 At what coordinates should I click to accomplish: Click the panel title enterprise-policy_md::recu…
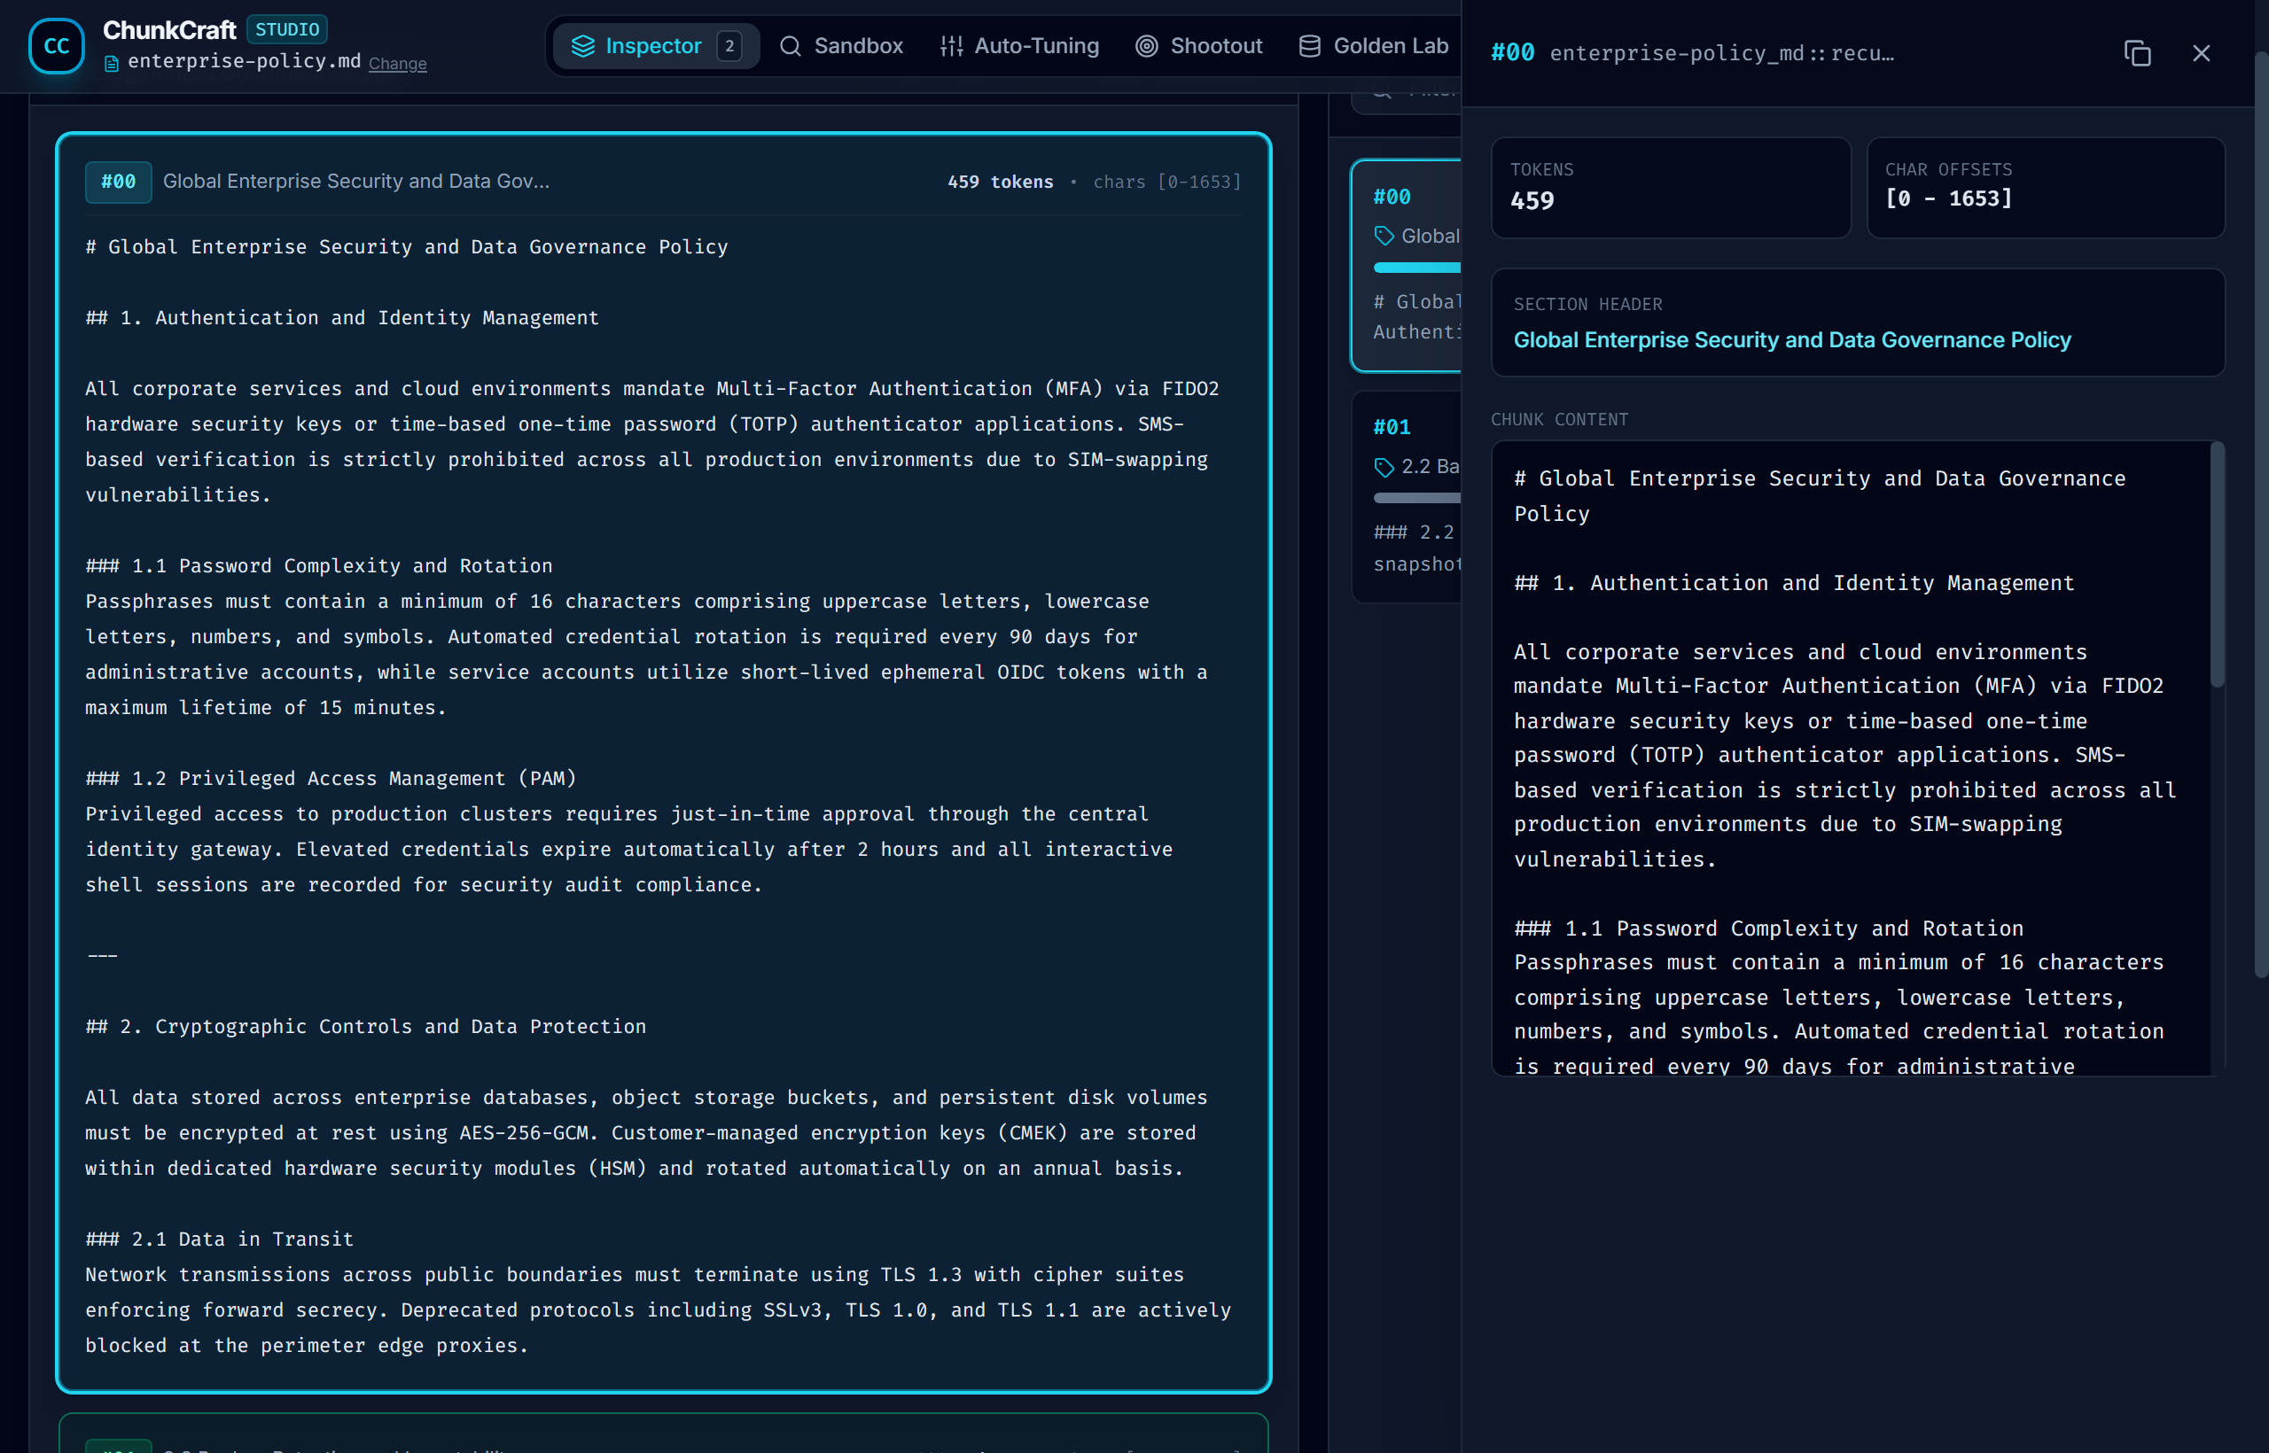1722,54
